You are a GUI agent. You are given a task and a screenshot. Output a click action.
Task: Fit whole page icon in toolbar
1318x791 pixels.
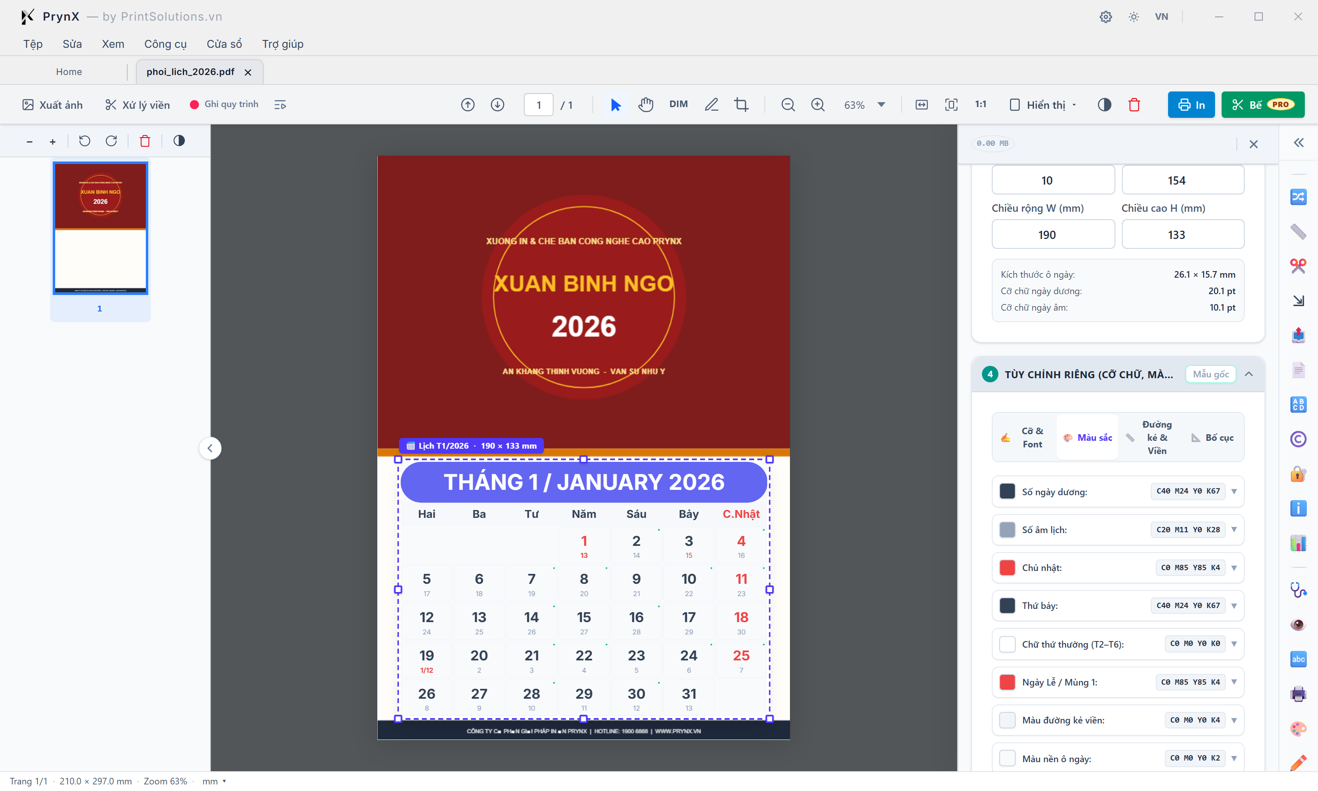pos(951,105)
